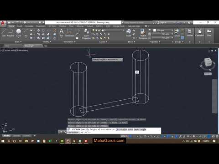Screen dimensions: 219x164
Task: Open the linetype ByLayer dropdown
Action: (x=163, y=38)
